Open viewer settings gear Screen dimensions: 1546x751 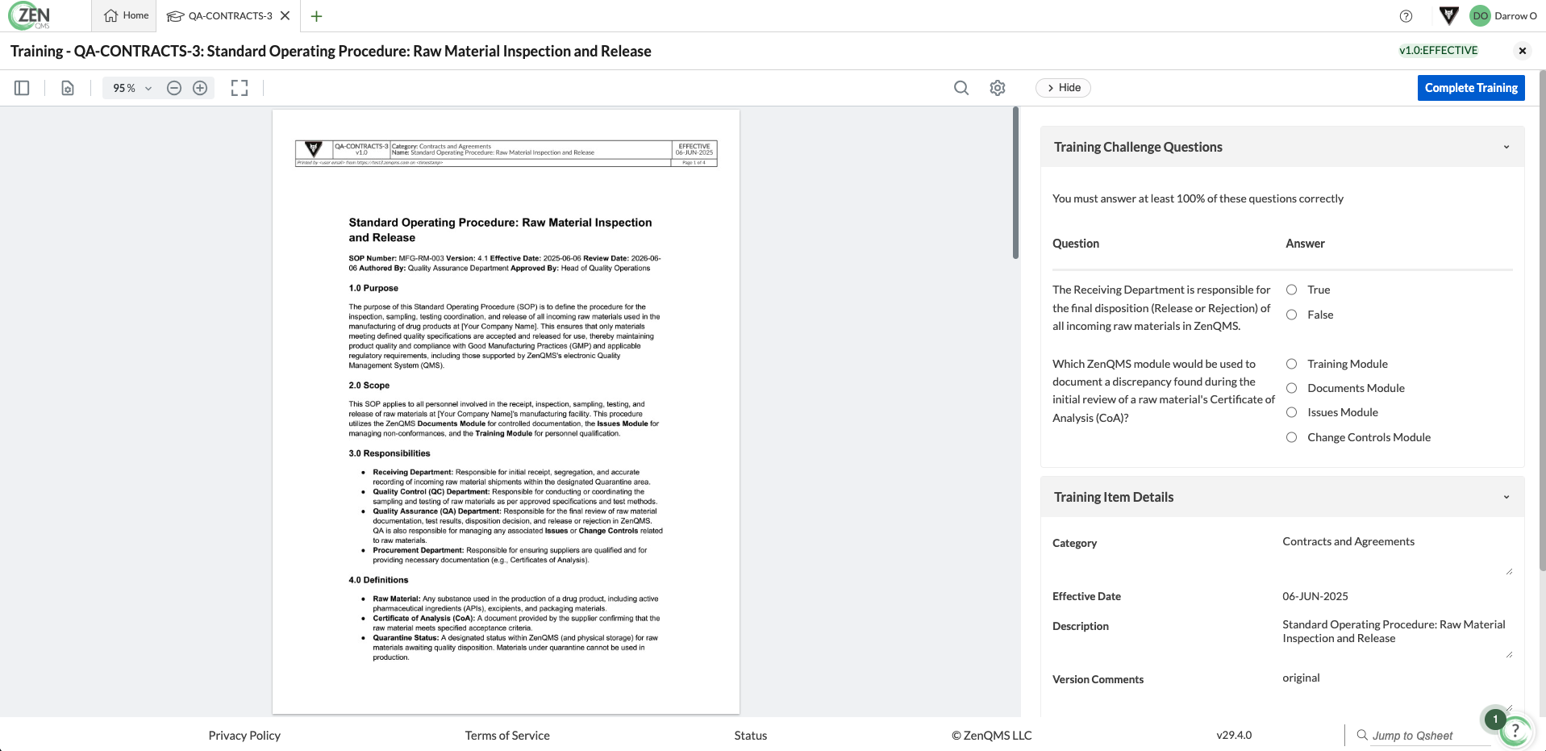click(998, 88)
